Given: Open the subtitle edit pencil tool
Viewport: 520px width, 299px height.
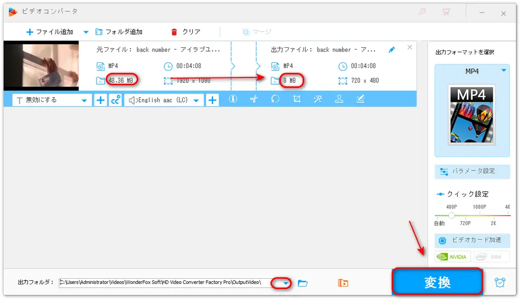Looking at the screenshot, I should [360, 99].
